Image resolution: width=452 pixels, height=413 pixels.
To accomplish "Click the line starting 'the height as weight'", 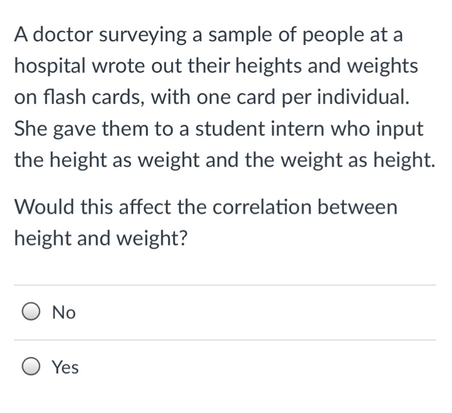I will click(x=224, y=159).
